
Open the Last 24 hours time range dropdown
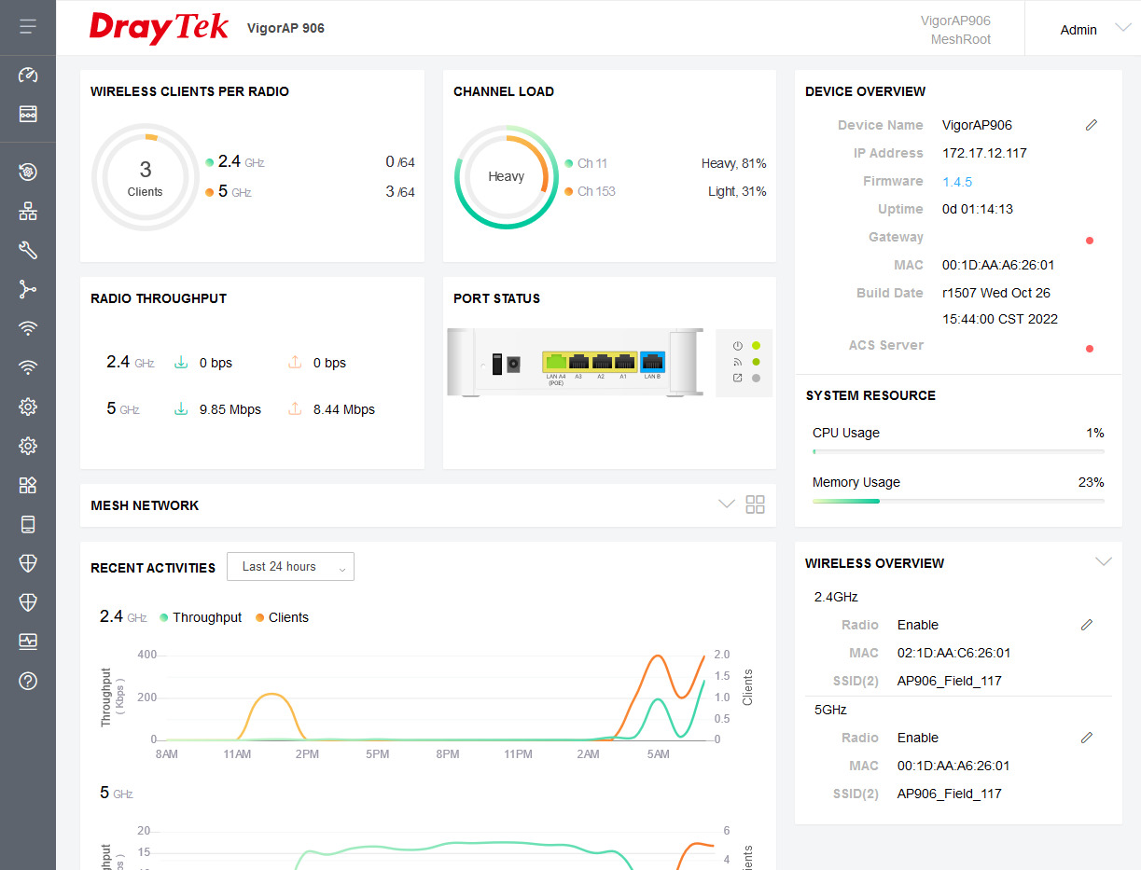click(x=290, y=567)
